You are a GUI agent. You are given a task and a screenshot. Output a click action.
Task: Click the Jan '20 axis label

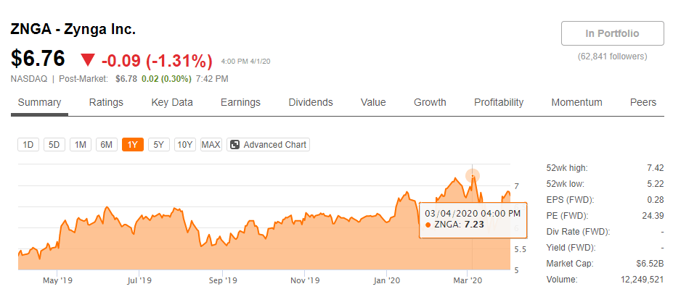[x=387, y=281]
